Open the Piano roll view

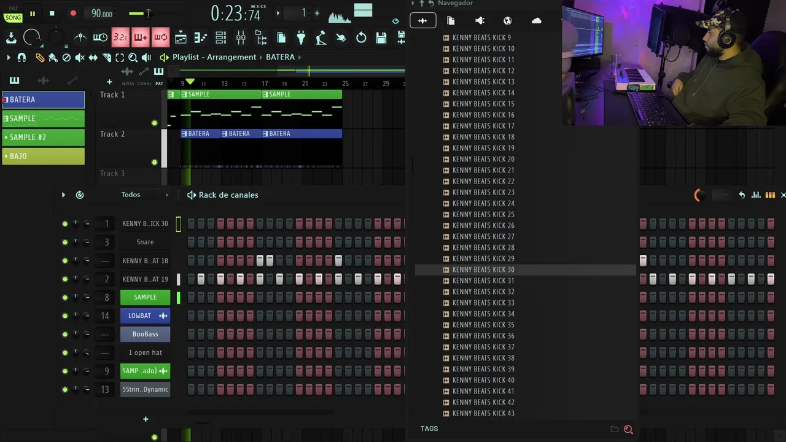[201, 37]
